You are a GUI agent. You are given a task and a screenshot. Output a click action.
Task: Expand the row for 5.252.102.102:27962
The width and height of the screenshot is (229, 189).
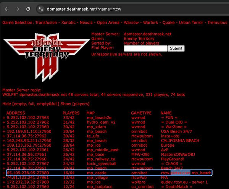pos(4,122)
